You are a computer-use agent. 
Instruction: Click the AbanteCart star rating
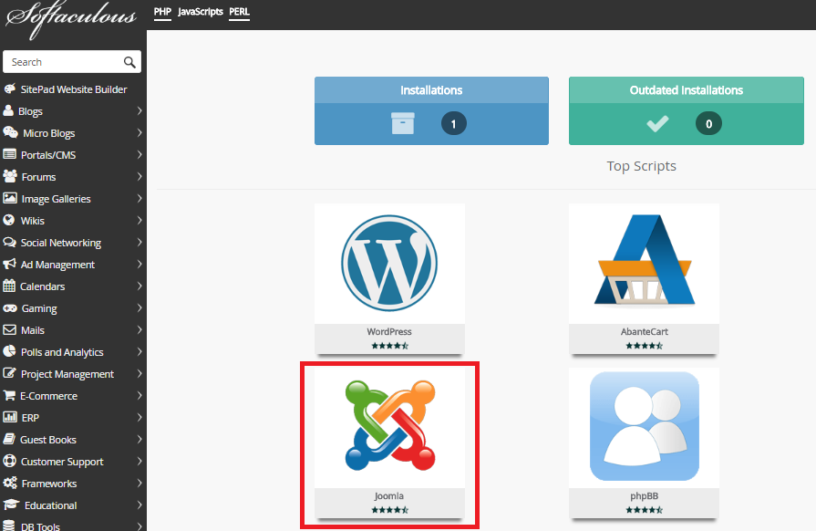(x=645, y=346)
